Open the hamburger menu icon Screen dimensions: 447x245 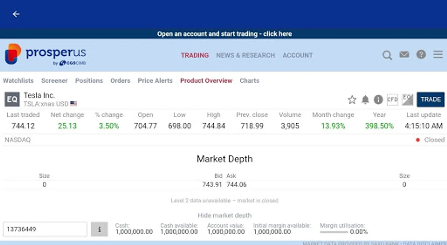[438, 54]
